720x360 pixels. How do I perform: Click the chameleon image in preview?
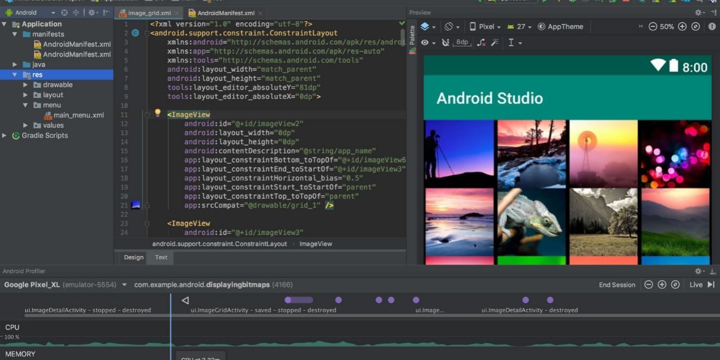(x=531, y=222)
